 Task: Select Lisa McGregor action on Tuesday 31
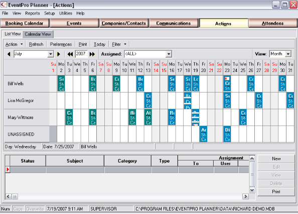tap(290, 100)
